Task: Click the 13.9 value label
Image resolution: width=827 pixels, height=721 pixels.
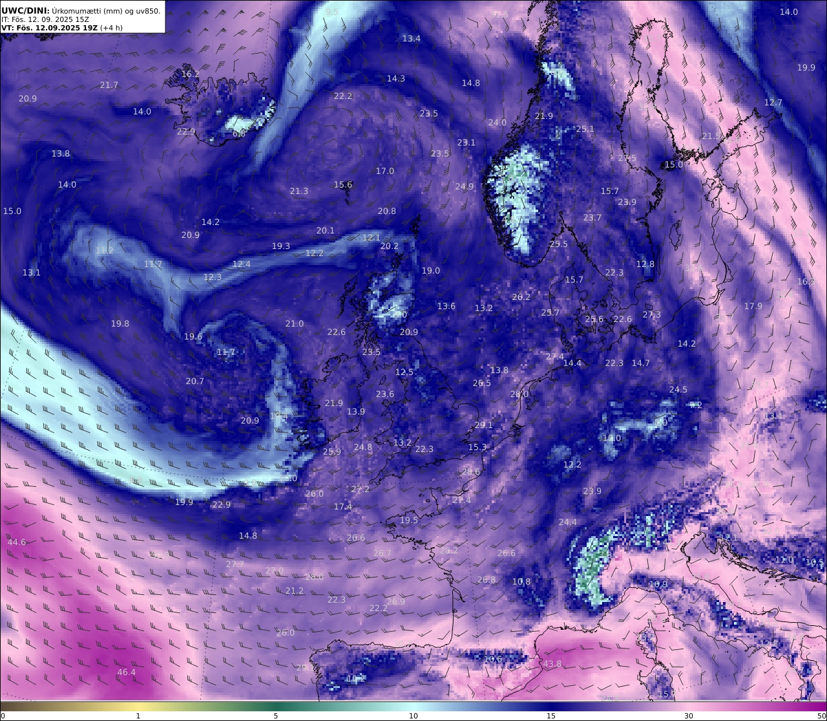Action: (356, 412)
